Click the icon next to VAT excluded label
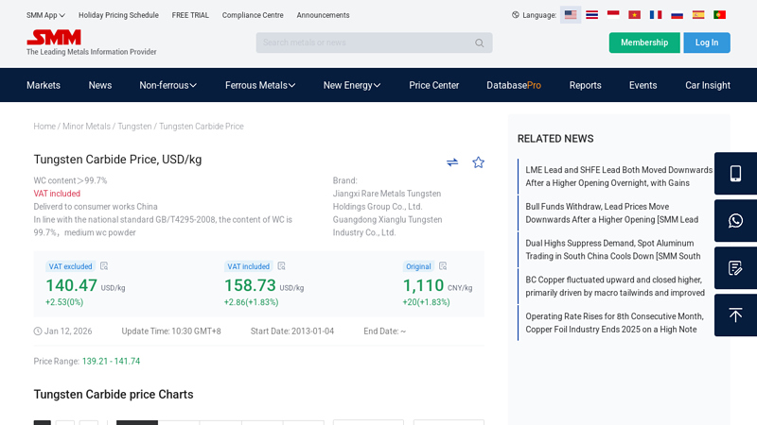This screenshot has width=757, height=425. [104, 266]
